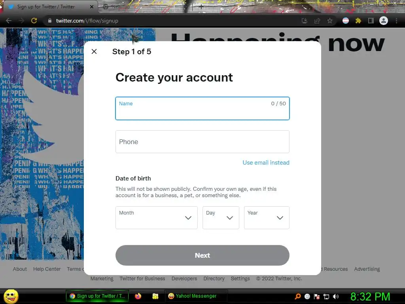Launch Firefox from the taskbar
The width and height of the screenshot is (405, 304).
pos(138,296)
